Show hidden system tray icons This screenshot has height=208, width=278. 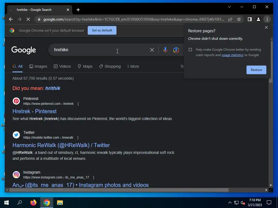[x=230, y=203]
